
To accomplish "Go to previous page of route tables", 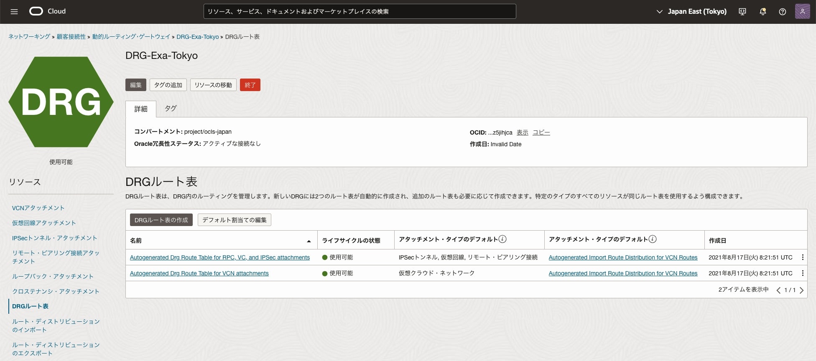I will coord(778,290).
